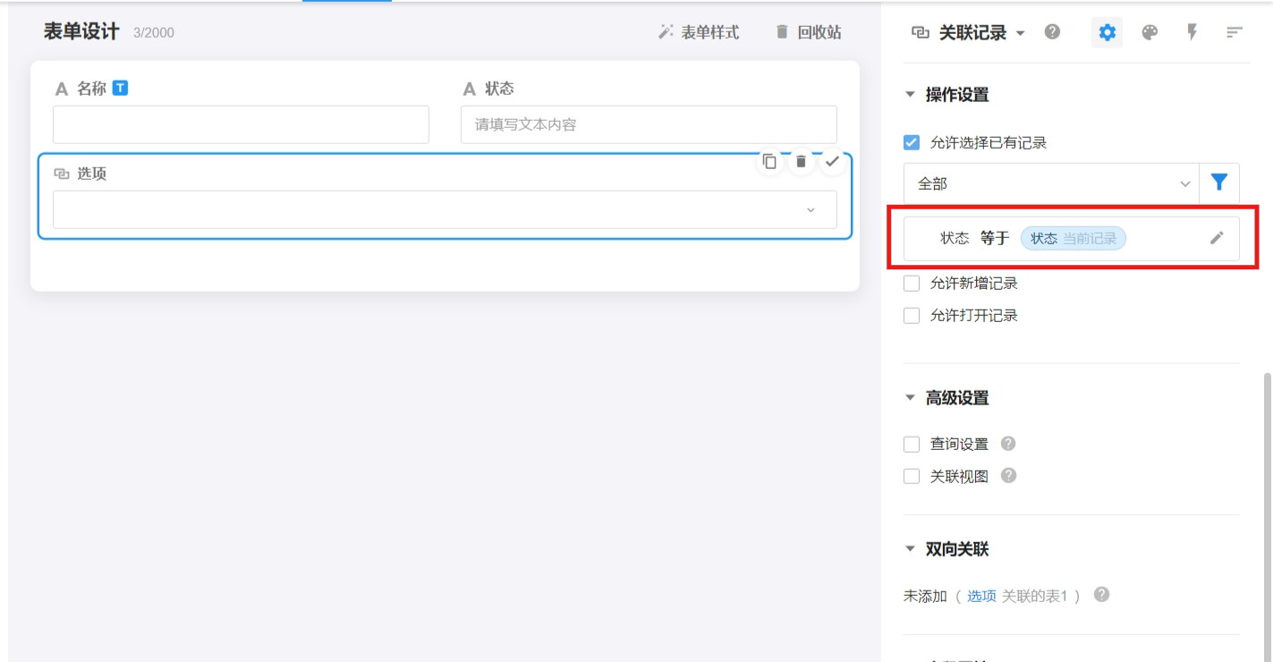Click the pencil edit icon for filter condition
Screen dimensions: 1273x662
1217,238
